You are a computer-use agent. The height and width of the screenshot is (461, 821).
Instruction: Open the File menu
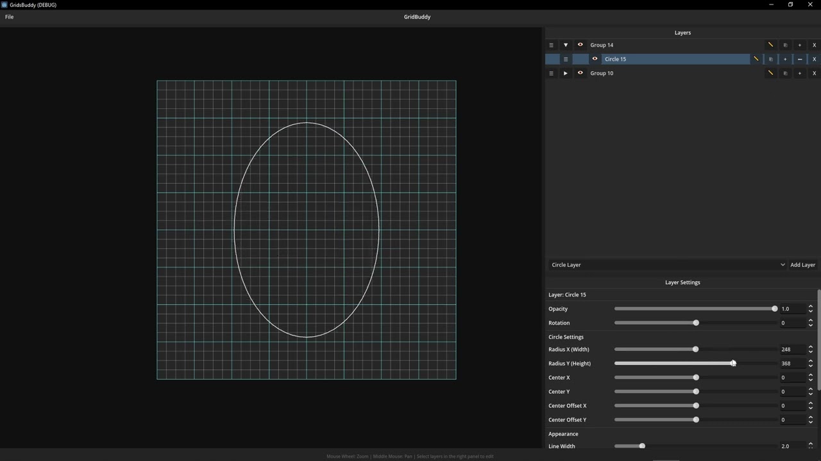(x=9, y=17)
